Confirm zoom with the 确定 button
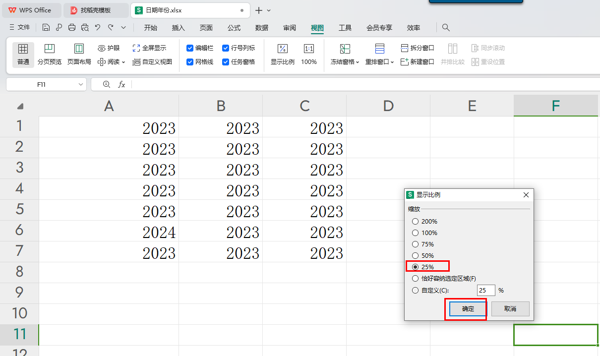The height and width of the screenshot is (356, 600). point(468,309)
